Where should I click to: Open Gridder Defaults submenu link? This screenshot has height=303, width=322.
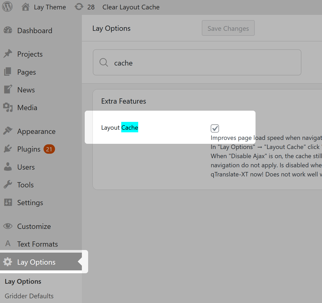(x=29, y=296)
